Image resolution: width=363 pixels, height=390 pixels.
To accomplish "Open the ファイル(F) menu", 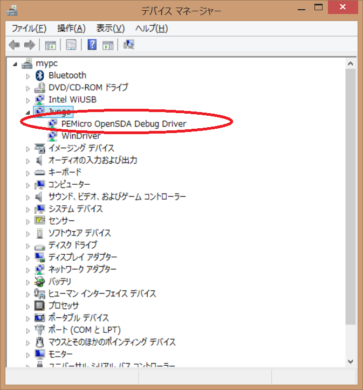I will coord(29,29).
